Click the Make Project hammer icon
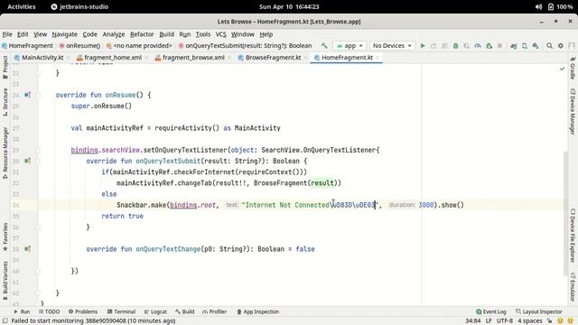This screenshot has width=578, height=325. (x=324, y=46)
